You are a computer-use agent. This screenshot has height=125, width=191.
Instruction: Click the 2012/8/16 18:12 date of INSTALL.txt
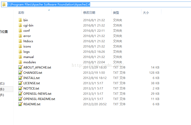click(x=95, y=78)
